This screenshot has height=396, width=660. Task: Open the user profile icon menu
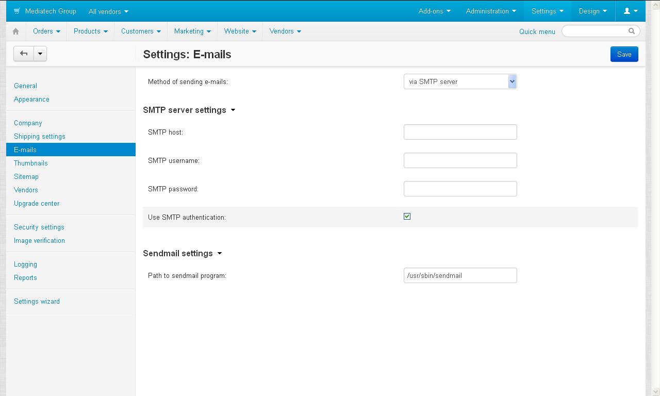point(631,11)
